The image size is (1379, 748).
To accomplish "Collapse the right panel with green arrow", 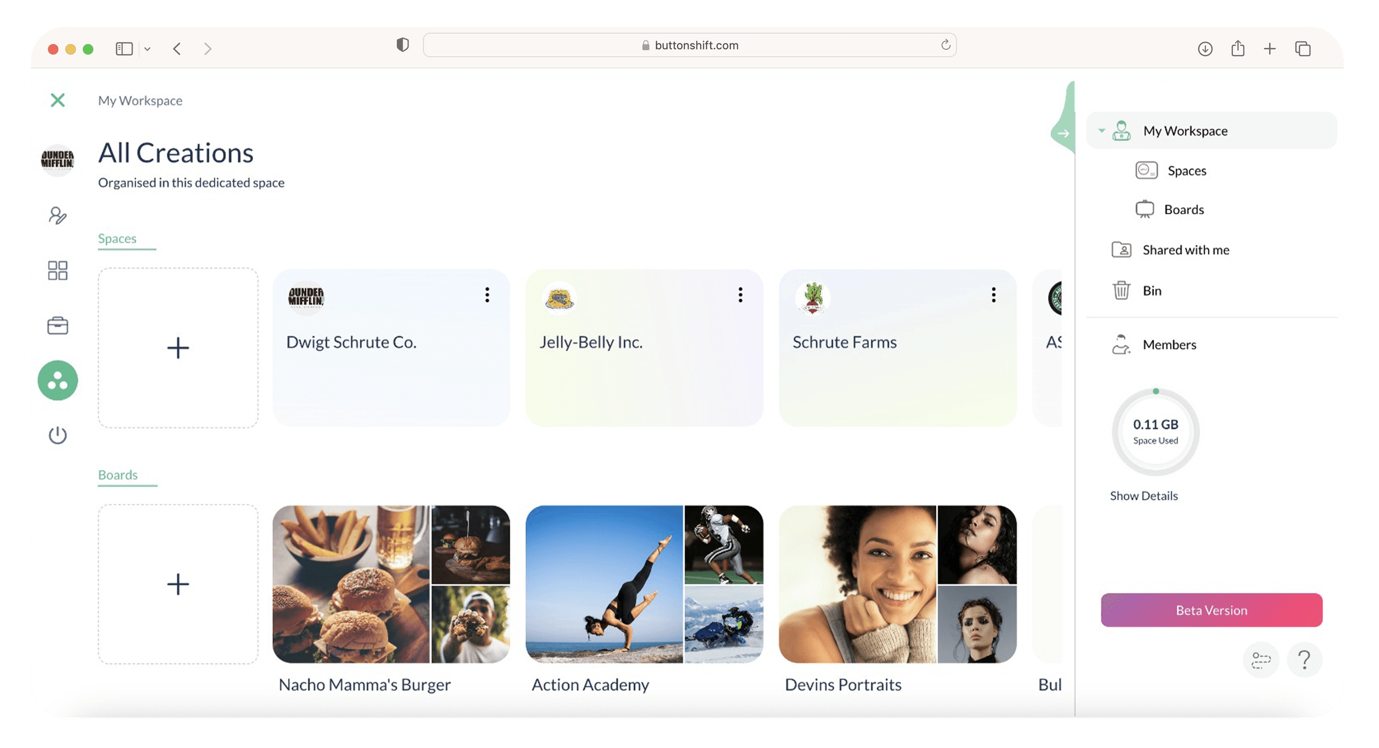I will (1064, 133).
